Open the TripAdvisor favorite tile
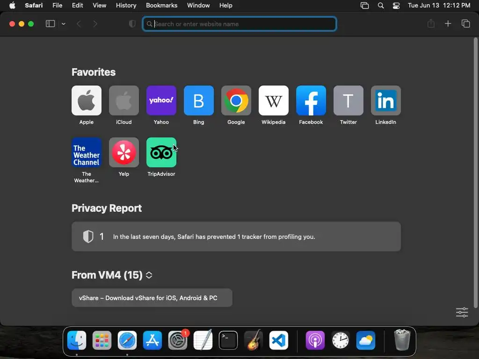Viewport: 479px width, 359px height. click(x=161, y=152)
